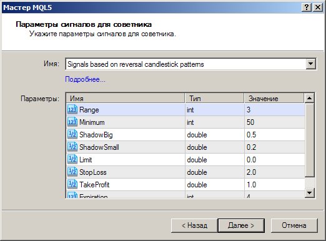
Task: Click the scrollbar up arrow in parameters list
Action: pyautogui.click(x=309, y=98)
